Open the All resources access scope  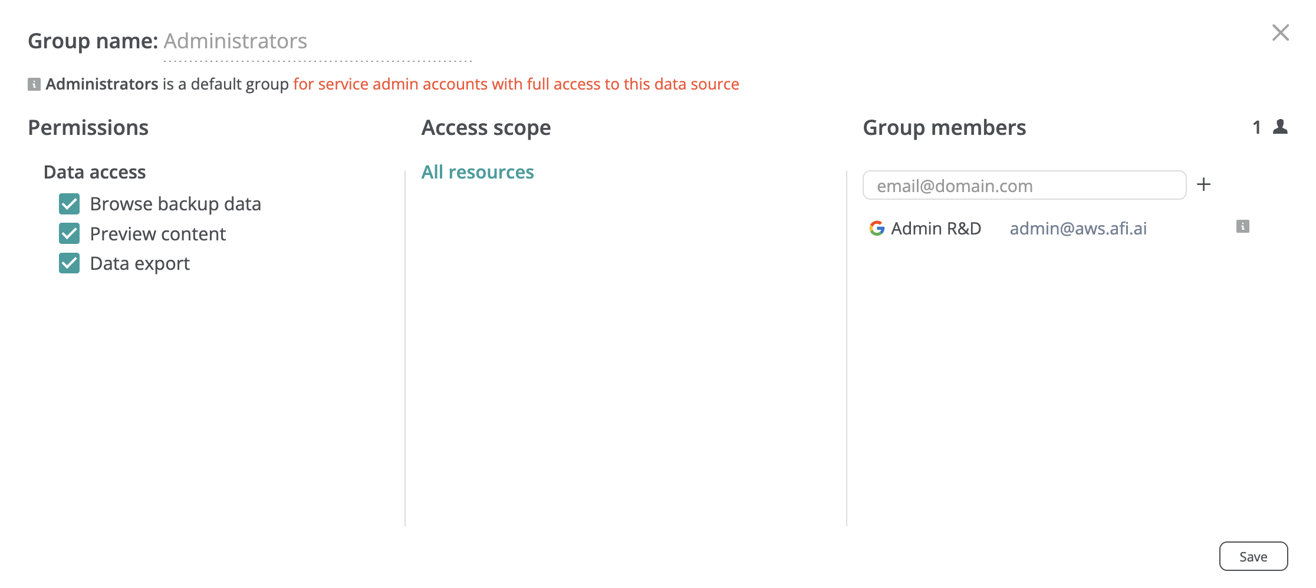477,172
